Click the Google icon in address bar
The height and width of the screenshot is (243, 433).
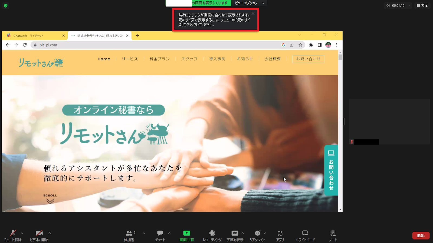point(283,45)
